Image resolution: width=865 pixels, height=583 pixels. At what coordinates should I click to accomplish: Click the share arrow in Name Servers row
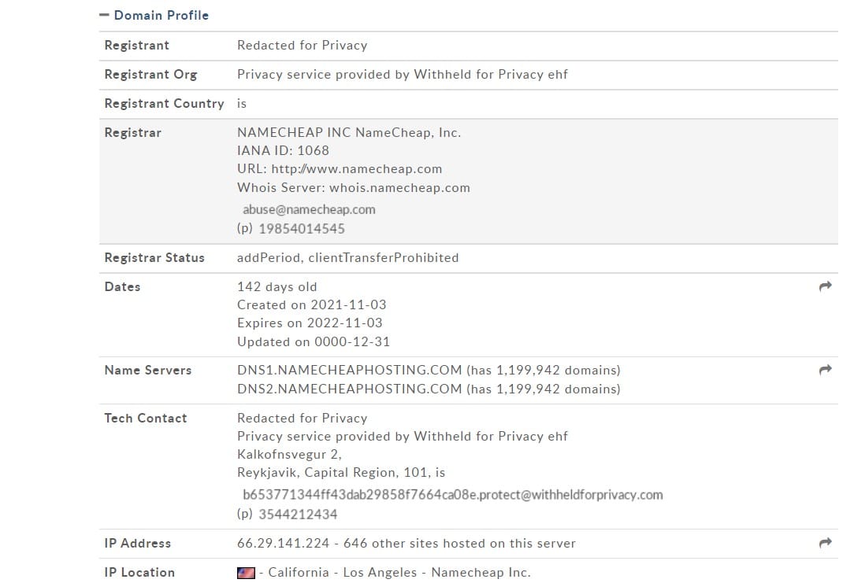pos(826,370)
